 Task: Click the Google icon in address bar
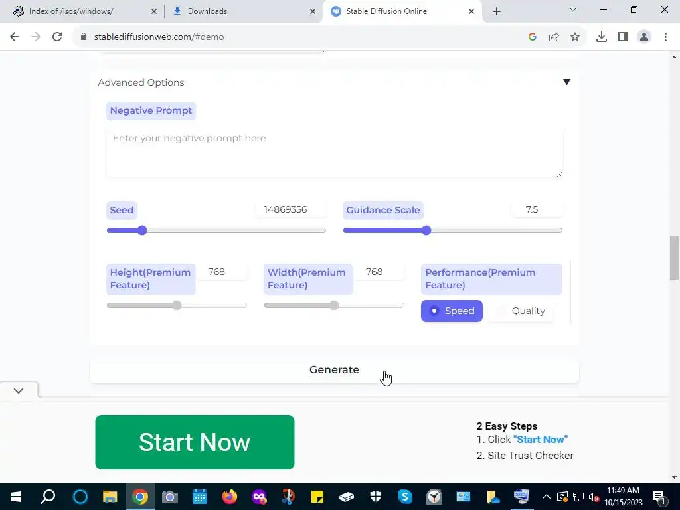tap(533, 37)
